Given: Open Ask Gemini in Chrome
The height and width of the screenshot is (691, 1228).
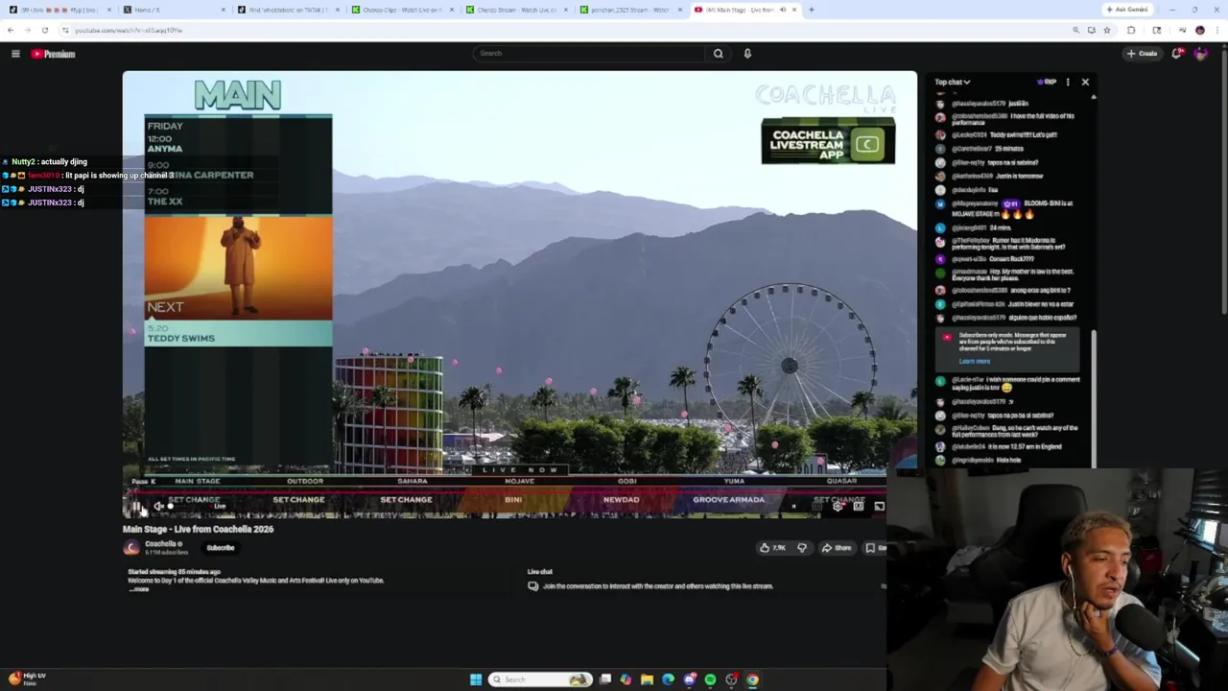Looking at the screenshot, I should pos(1127,10).
